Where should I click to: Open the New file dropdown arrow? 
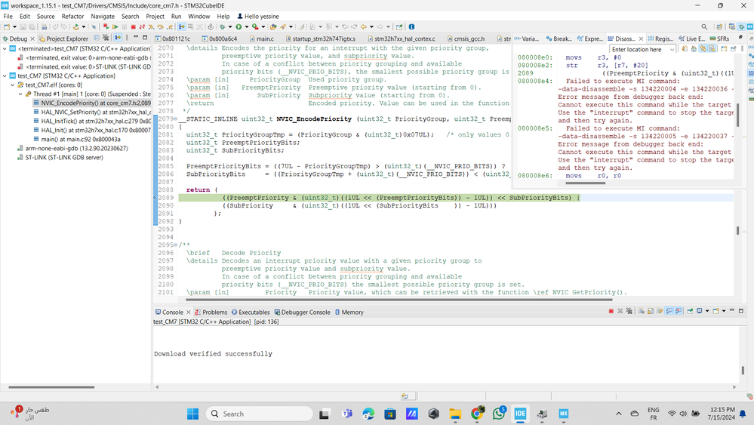point(15,27)
